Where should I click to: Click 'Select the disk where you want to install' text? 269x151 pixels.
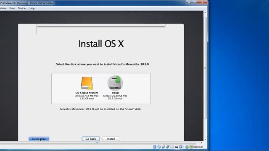point(84,64)
